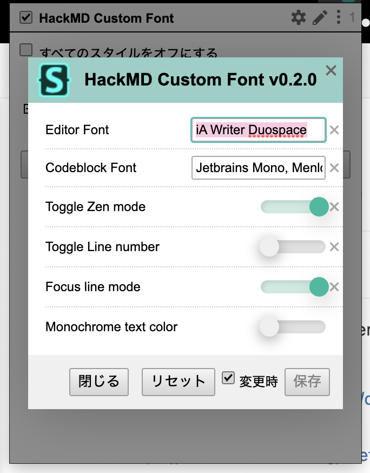Turn off Focus line mode switch
This screenshot has width=370, height=473.
coord(294,287)
